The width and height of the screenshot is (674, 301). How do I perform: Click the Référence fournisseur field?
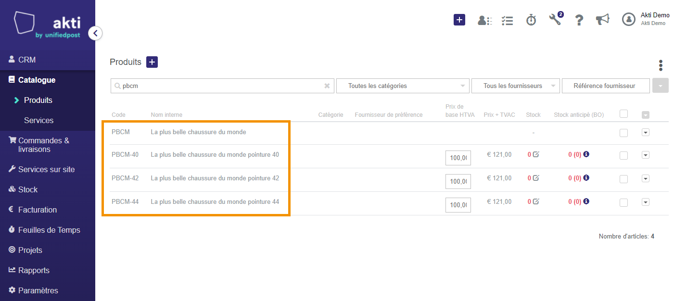pos(606,86)
